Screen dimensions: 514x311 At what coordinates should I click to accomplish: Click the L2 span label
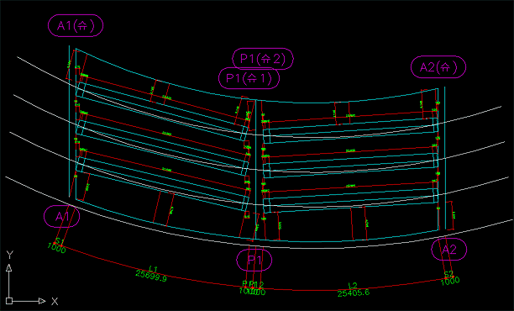pyautogui.click(x=353, y=286)
